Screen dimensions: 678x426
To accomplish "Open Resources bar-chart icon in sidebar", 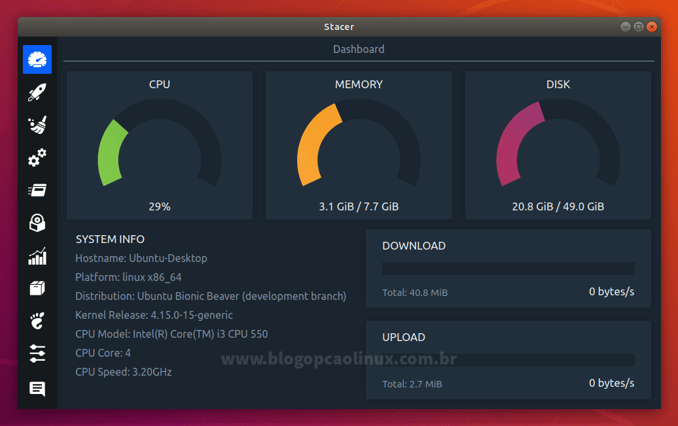I will [x=37, y=256].
